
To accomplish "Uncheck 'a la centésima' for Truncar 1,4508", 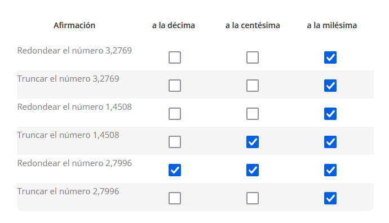I will point(253,142).
